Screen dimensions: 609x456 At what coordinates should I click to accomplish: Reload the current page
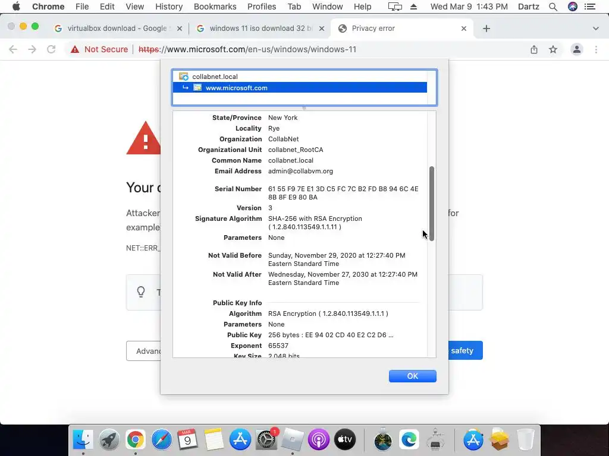coord(51,49)
